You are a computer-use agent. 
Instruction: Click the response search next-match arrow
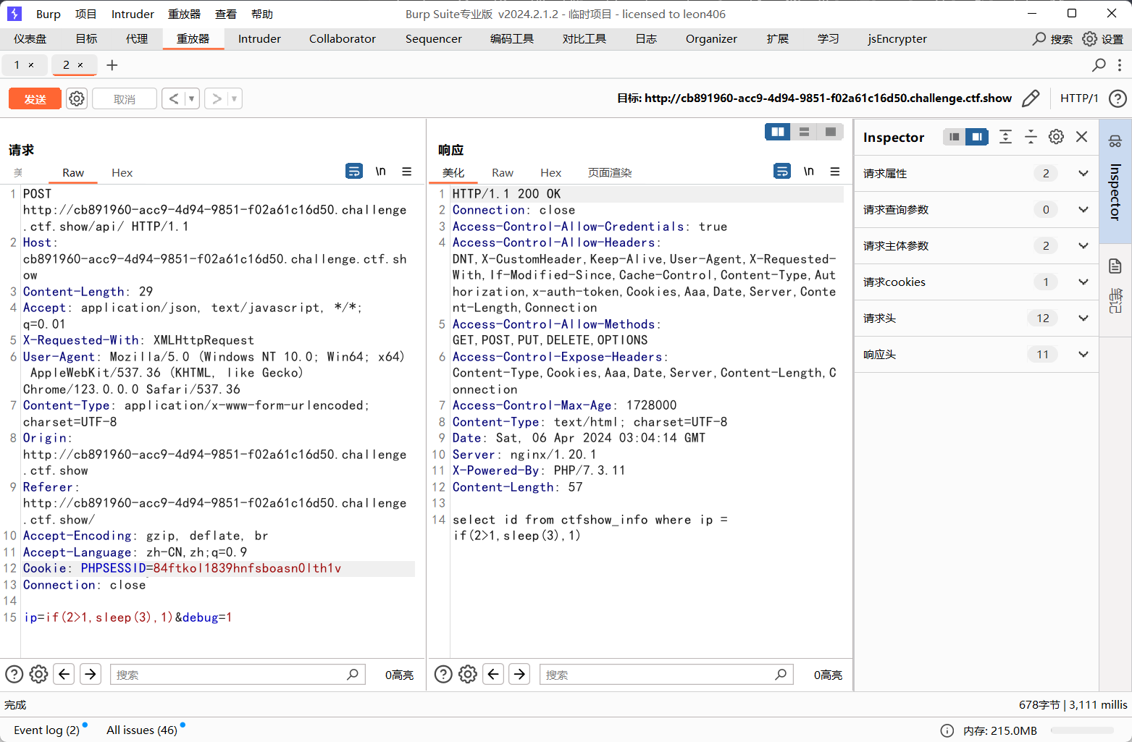click(x=519, y=674)
